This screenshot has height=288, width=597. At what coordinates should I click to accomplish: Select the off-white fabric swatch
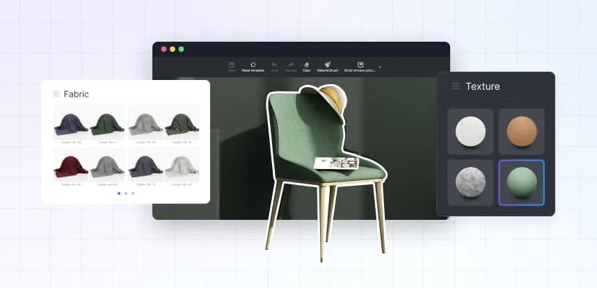pos(182,165)
